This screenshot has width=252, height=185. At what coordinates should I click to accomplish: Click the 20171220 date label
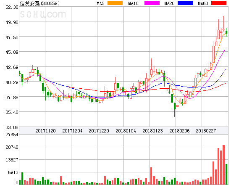click(x=99, y=131)
